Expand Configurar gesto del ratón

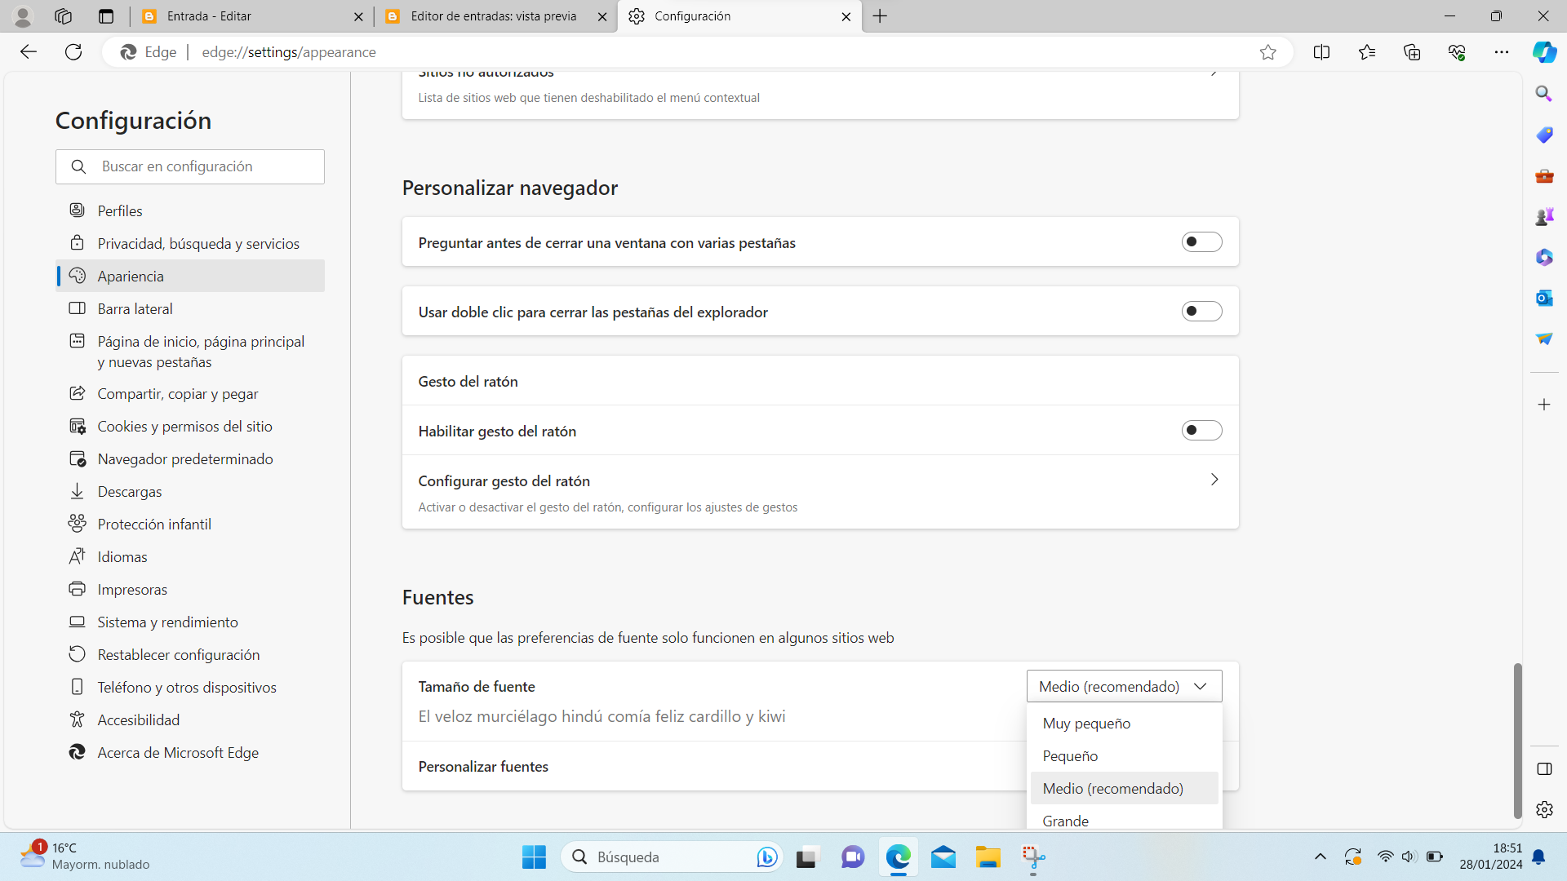1214,480
